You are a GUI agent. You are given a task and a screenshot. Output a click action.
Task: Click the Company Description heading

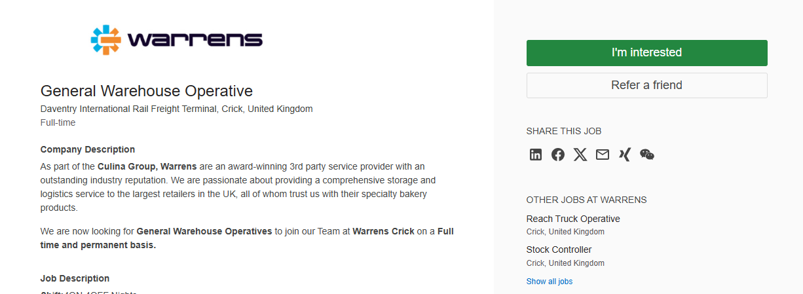[88, 149]
